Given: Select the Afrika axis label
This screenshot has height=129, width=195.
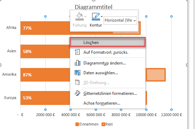Looking at the screenshot, I should click(x=11, y=28).
